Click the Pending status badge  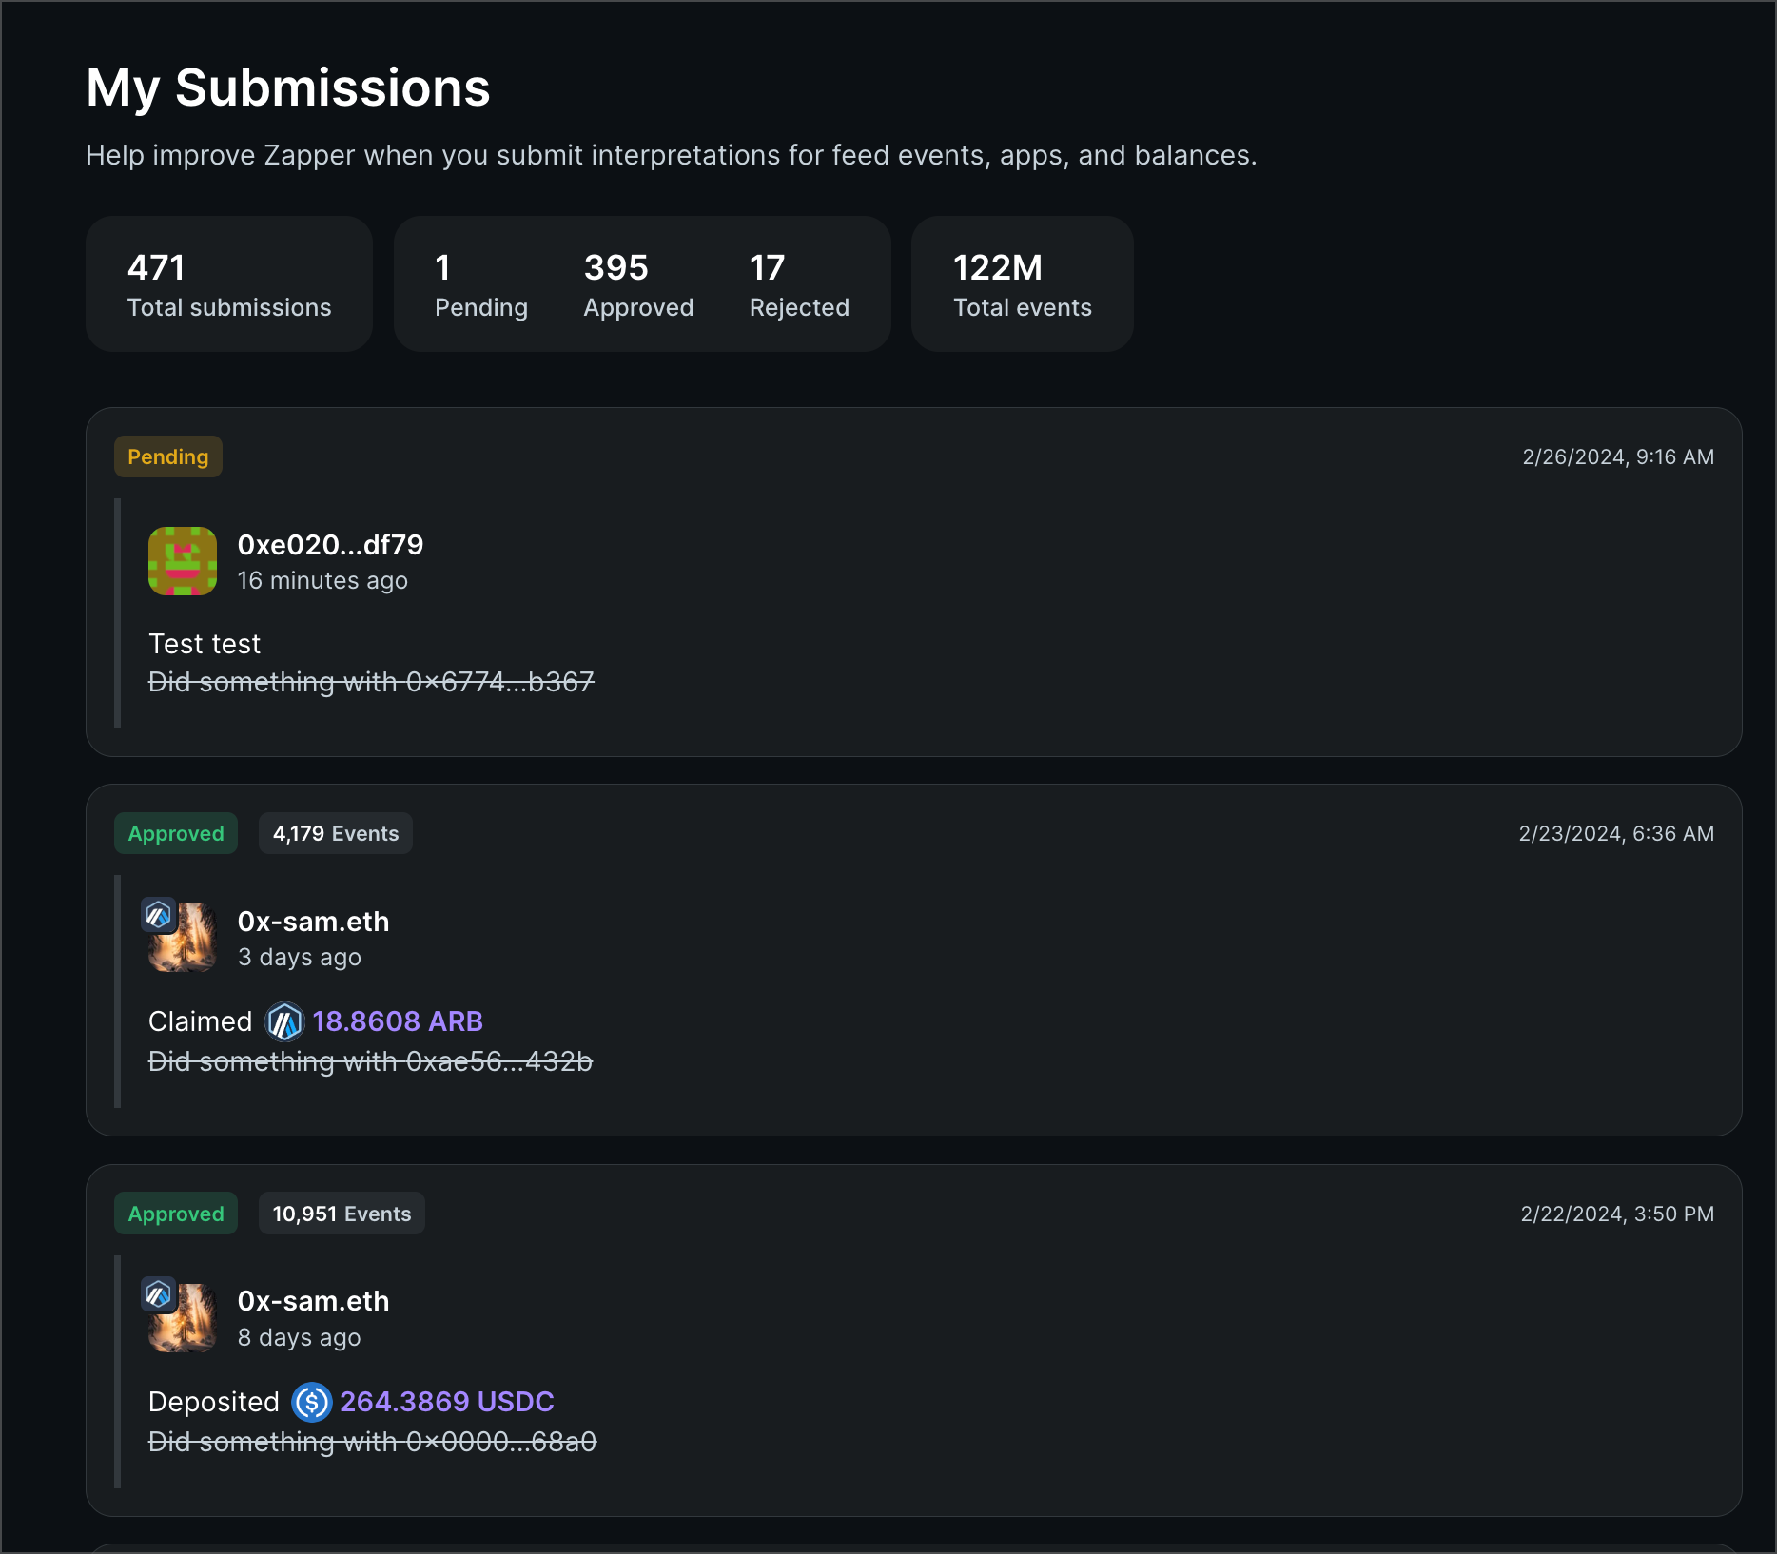[167, 456]
